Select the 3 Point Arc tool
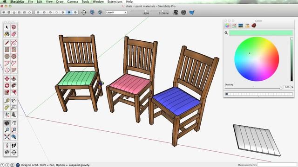The height and width of the screenshot is (167, 298). point(7,70)
